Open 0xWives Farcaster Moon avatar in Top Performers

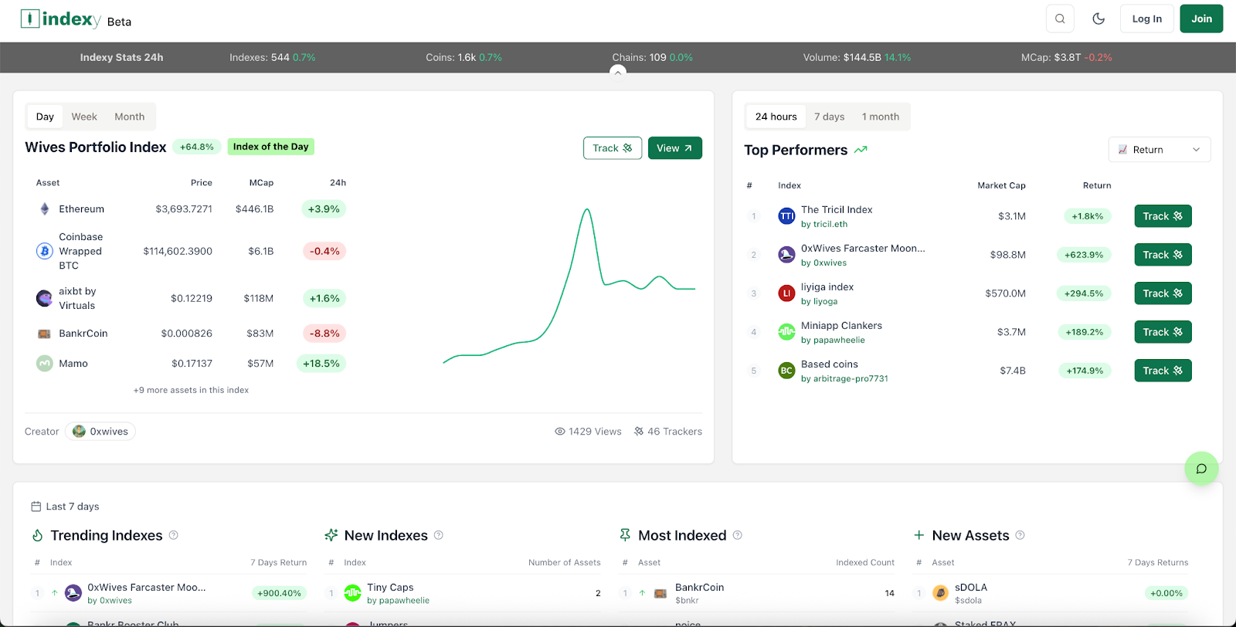(x=786, y=255)
